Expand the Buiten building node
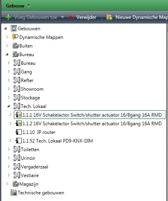Screen dimensions: 168x201 7,46
